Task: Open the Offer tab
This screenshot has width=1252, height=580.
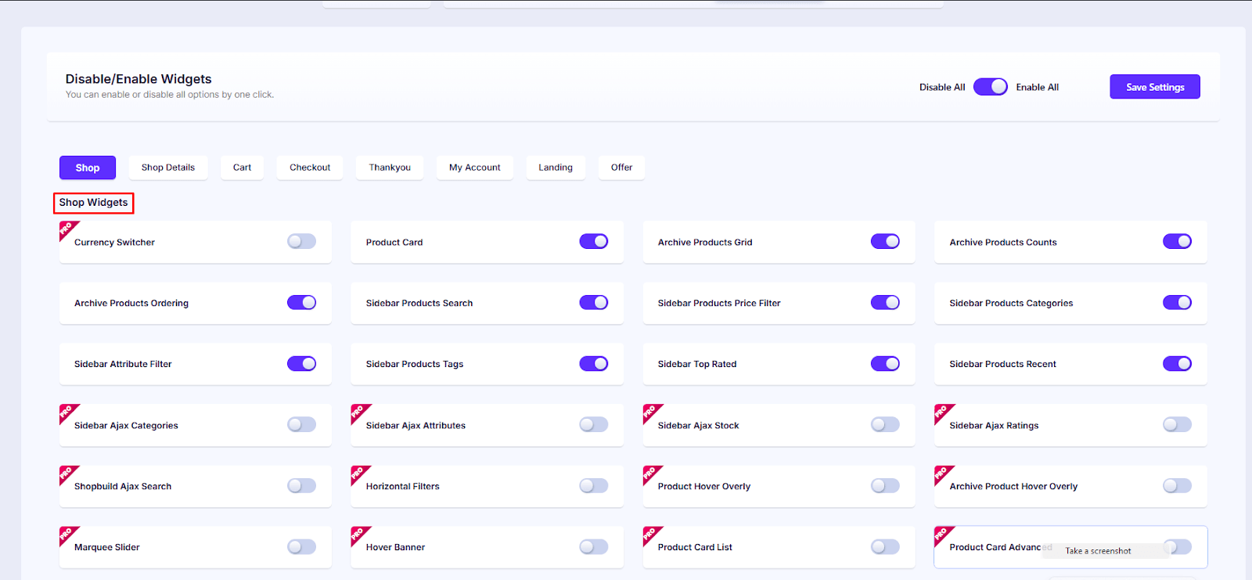Action: (x=621, y=168)
